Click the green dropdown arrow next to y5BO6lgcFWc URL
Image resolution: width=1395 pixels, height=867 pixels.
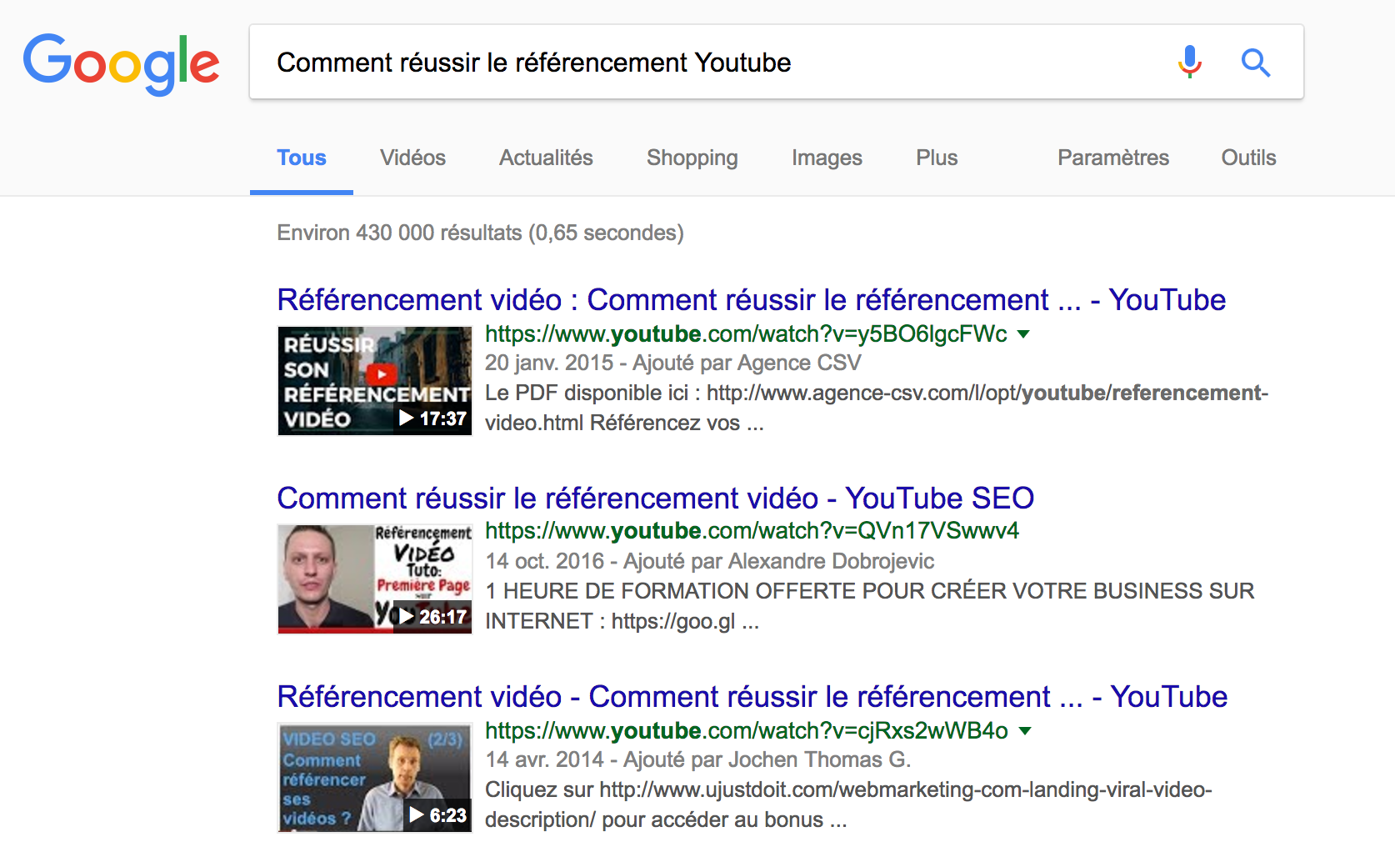pos(1025,334)
